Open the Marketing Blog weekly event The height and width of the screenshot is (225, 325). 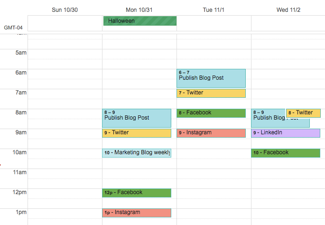point(137,153)
